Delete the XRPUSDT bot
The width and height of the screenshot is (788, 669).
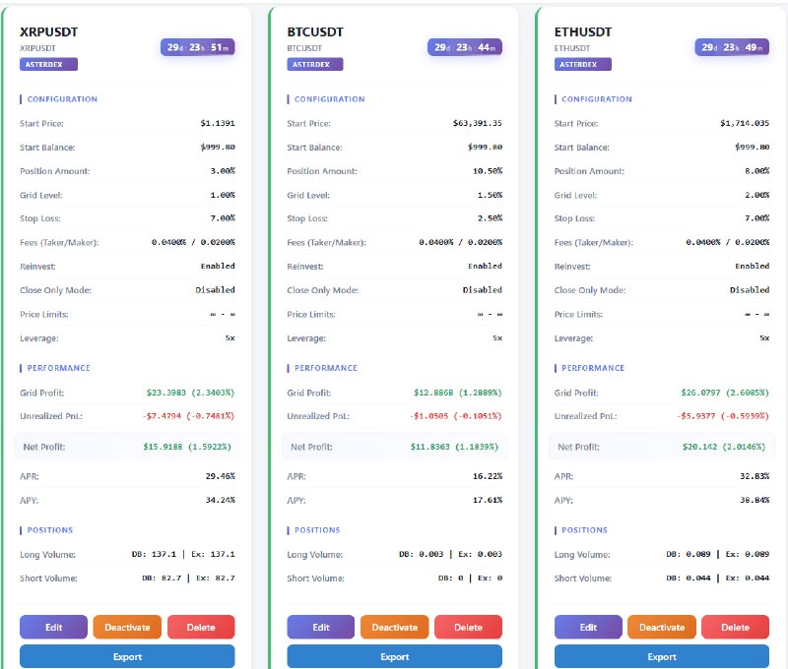[201, 627]
